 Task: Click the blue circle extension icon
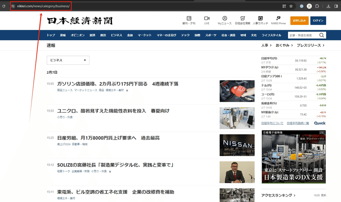(302, 6)
